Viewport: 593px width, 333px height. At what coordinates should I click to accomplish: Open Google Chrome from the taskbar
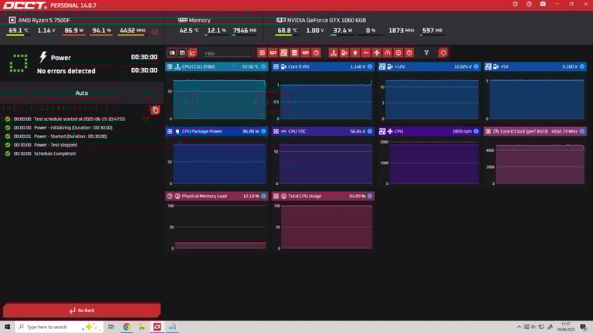click(127, 327)
